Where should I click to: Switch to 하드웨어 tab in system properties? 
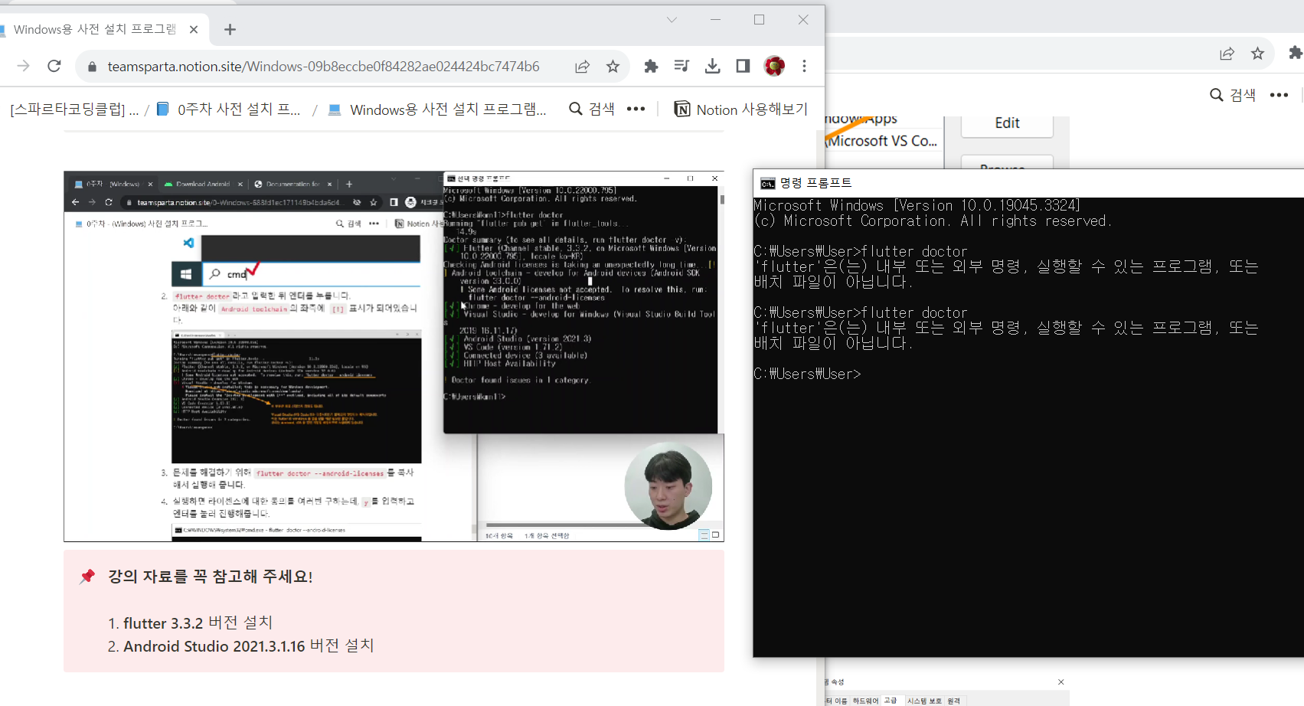[x=866, y=701]
